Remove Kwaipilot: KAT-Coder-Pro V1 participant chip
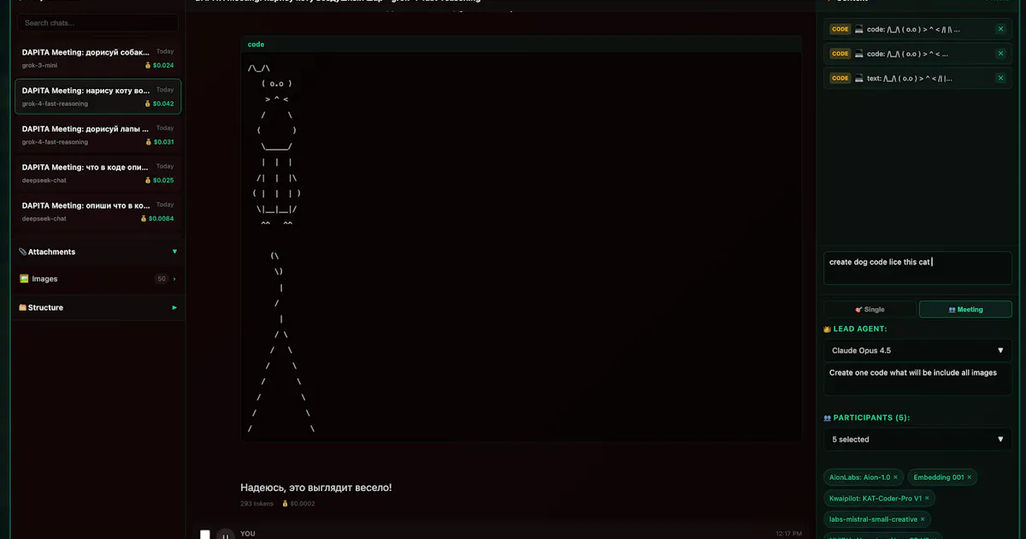Screen dimensions: 1026x539 coord(927,498)
